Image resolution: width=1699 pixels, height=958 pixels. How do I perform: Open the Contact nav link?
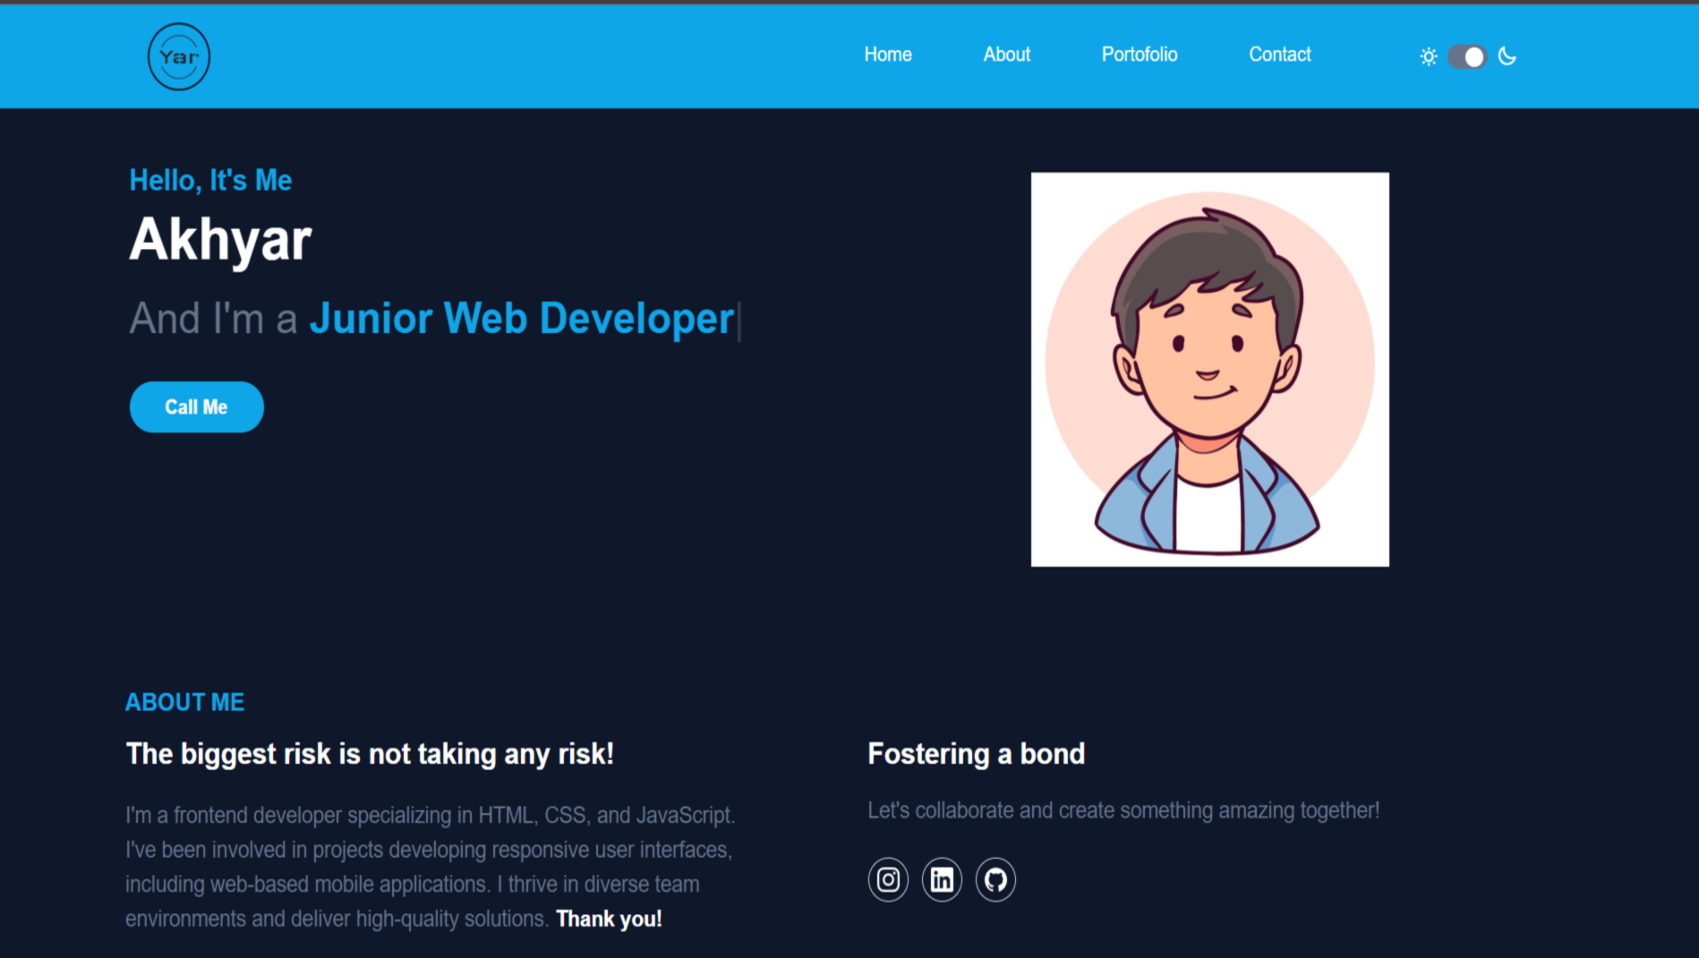(1280, 55)
